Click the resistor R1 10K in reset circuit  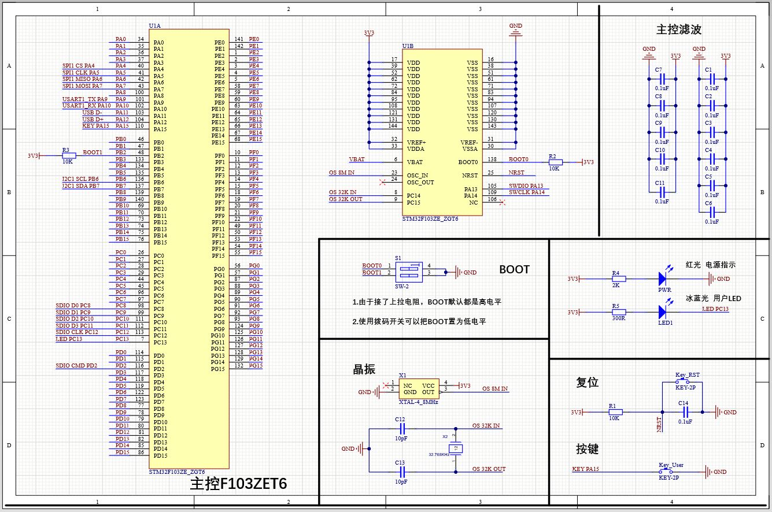(615, 412)
